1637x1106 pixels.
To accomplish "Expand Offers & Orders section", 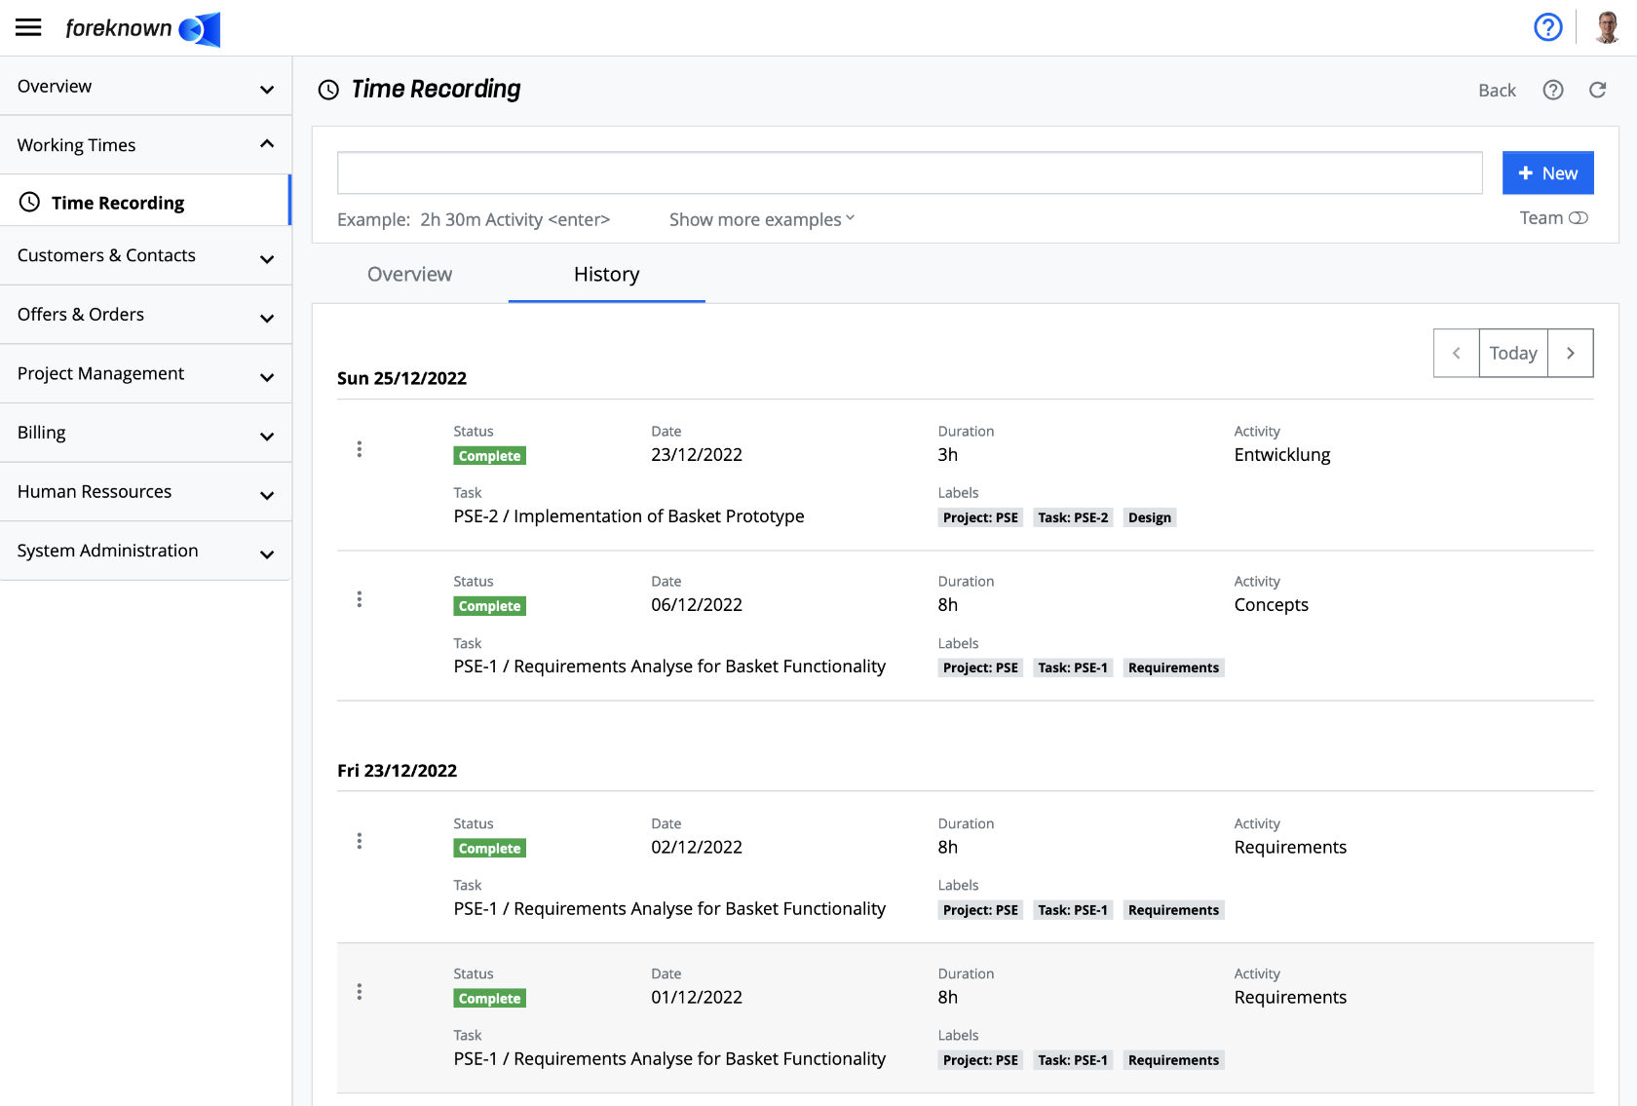I will click(146, 315).
